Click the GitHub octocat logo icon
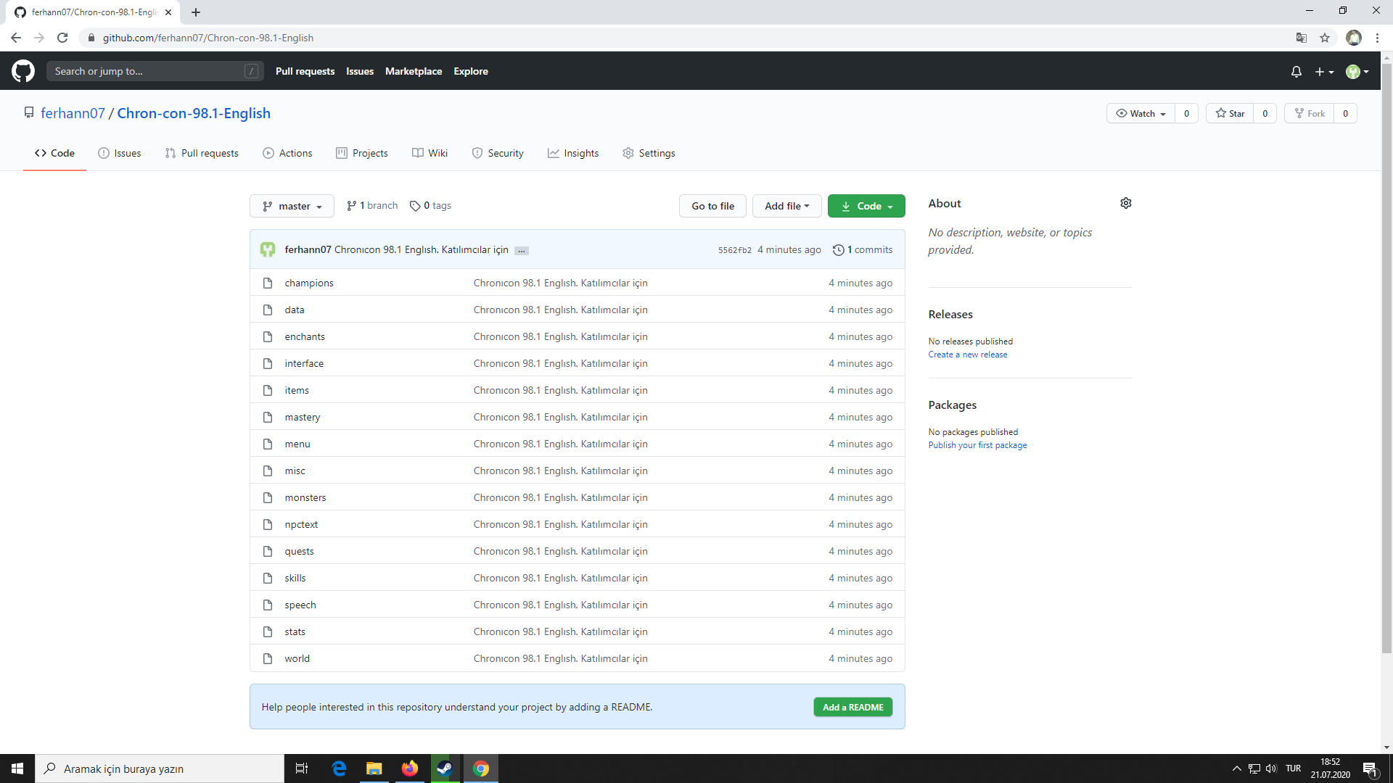 tap(24, 71)
